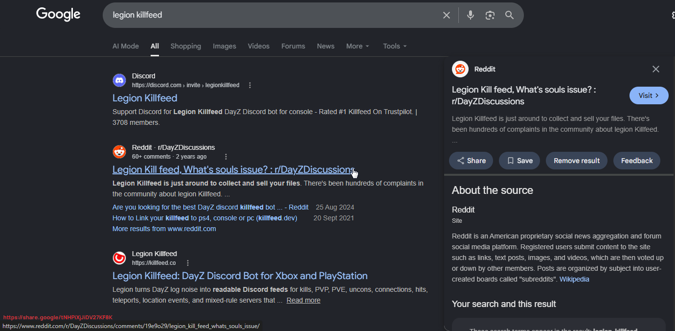This screenshot has width=675, height=331.
Task: Click the Save button
Action: (x=519, y=161)
